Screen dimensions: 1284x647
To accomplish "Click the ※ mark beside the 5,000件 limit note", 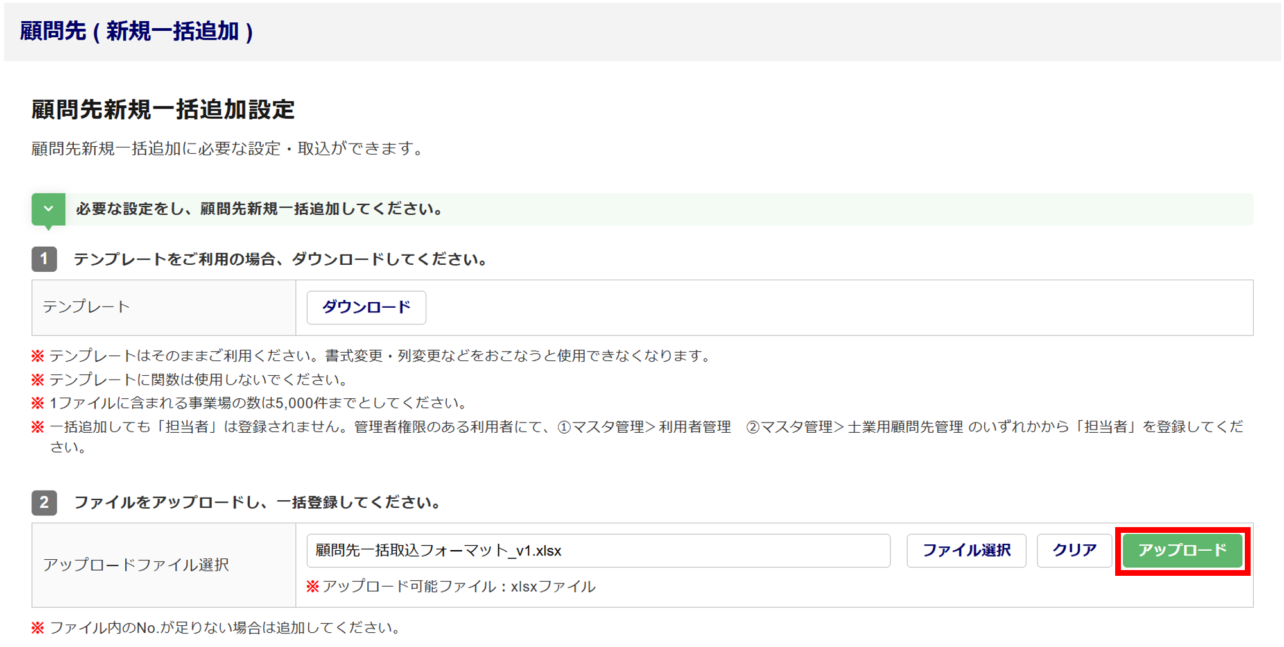I will [x=38, y=403].
